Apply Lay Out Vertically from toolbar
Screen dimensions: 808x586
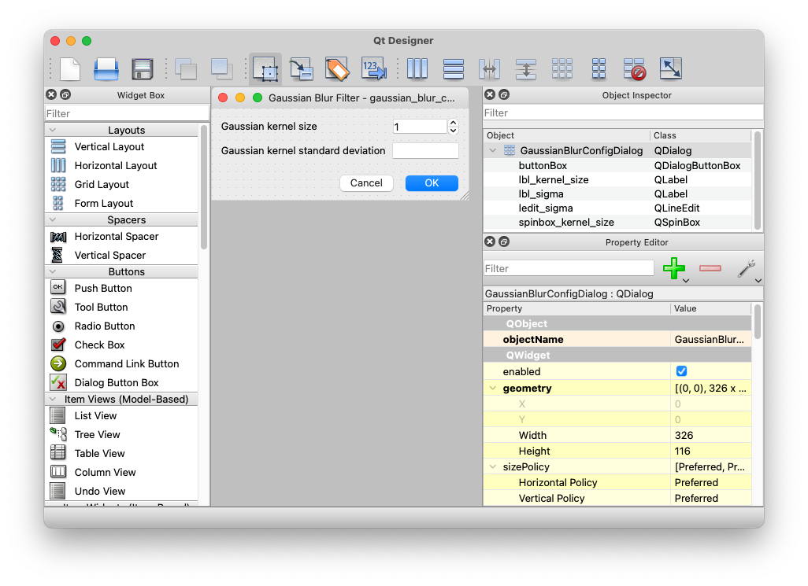[454, 69]
